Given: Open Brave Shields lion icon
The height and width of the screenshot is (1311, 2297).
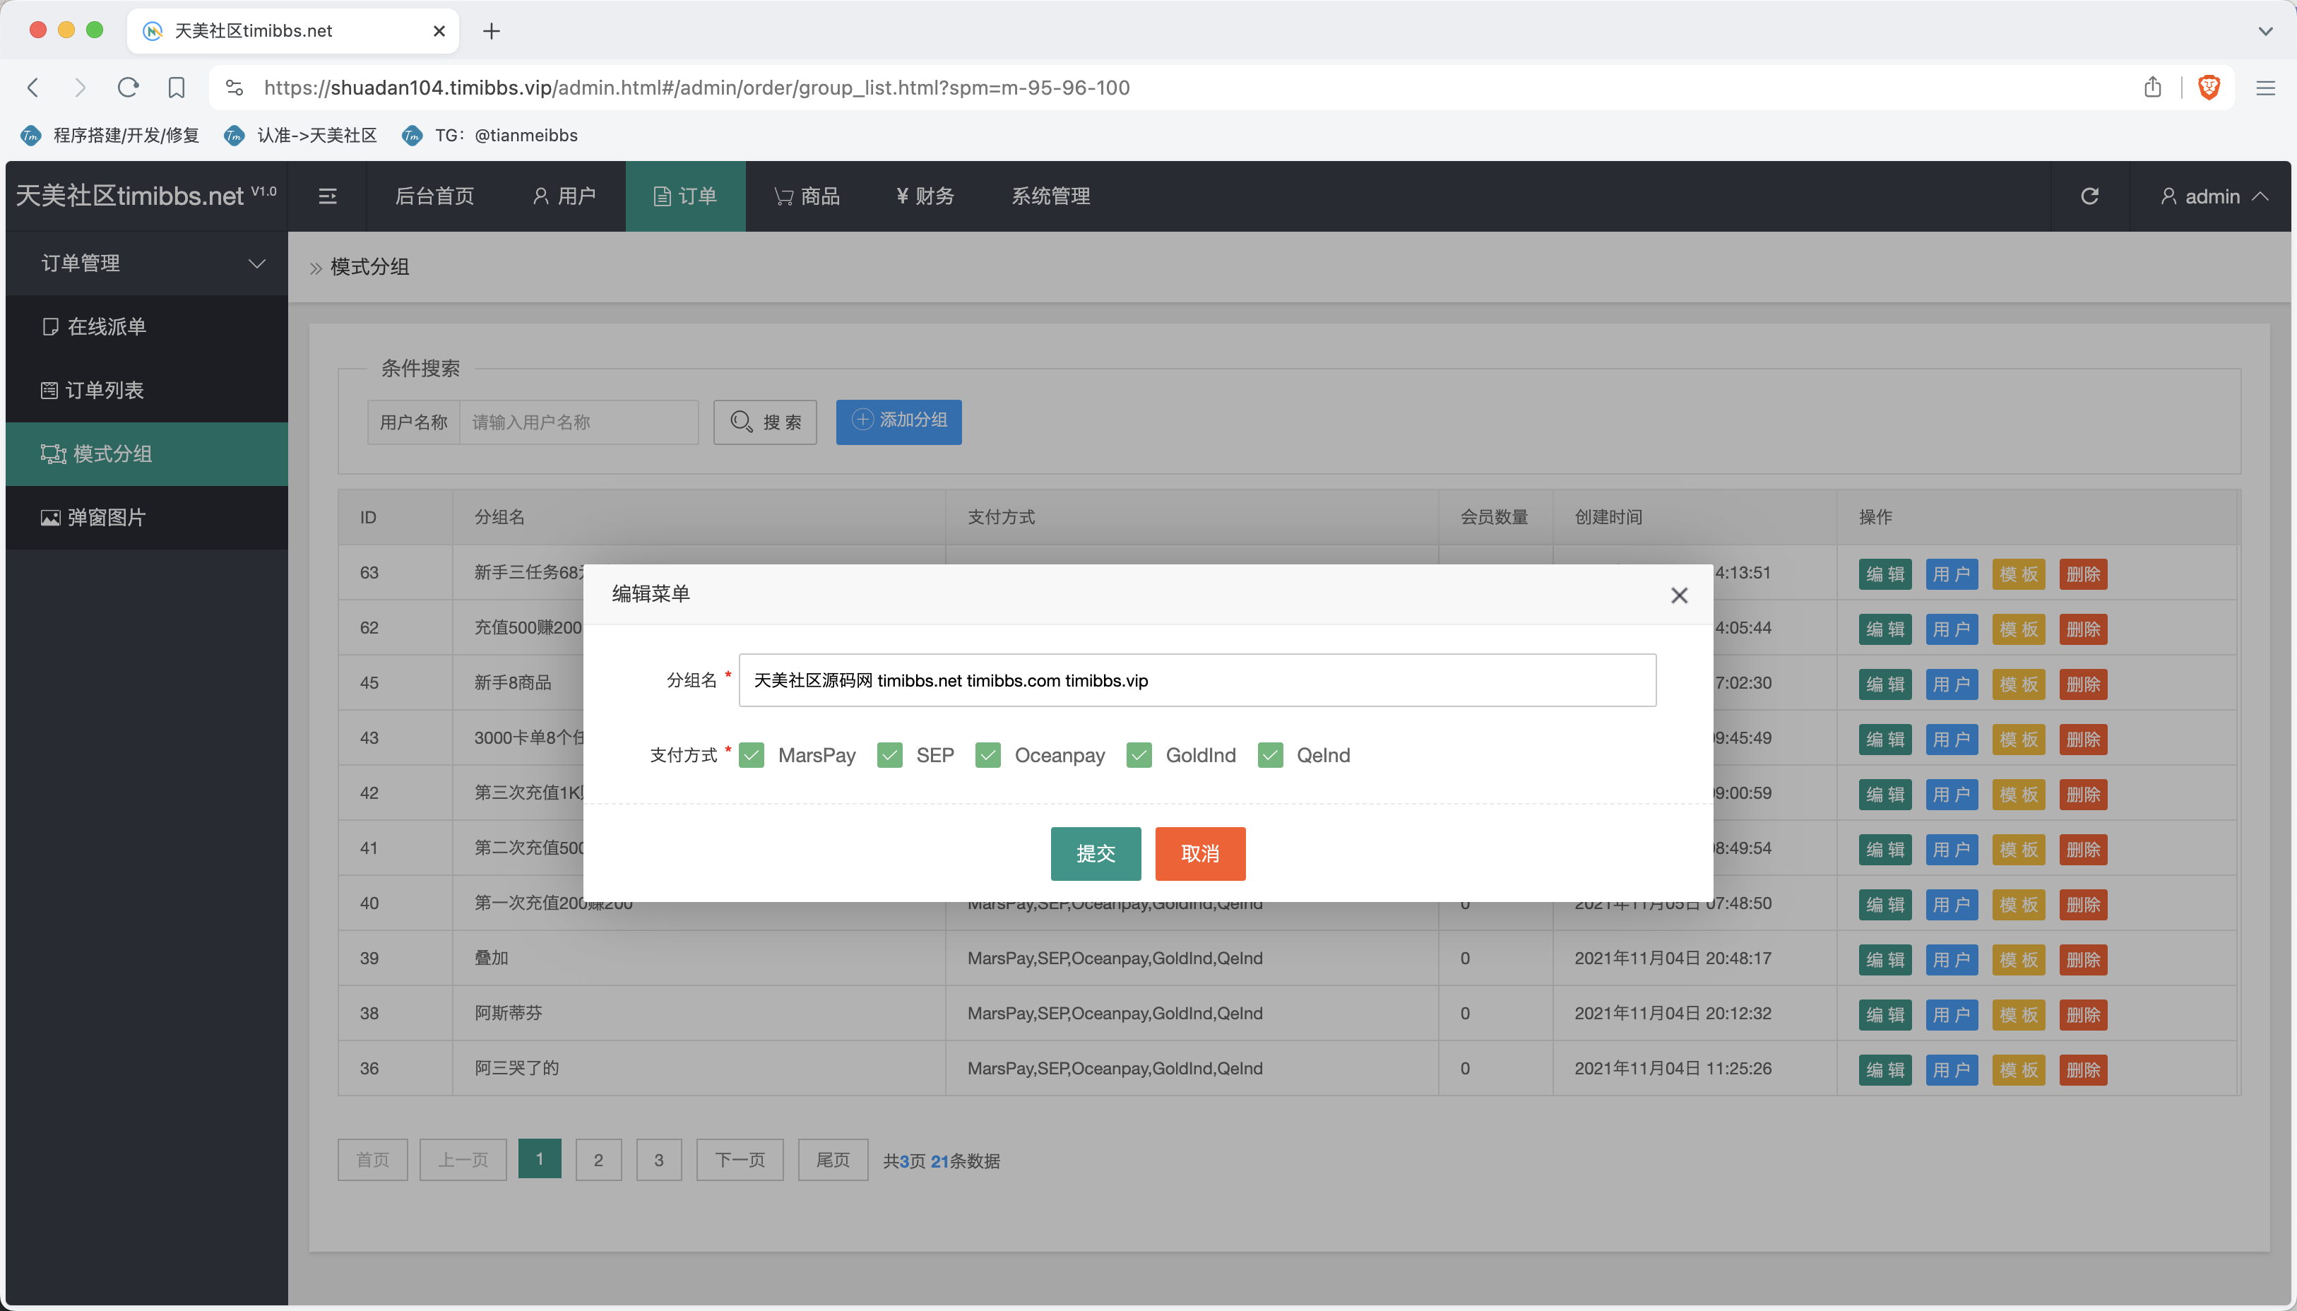Looking at the screenshot, I should (x=2209, y=88).
